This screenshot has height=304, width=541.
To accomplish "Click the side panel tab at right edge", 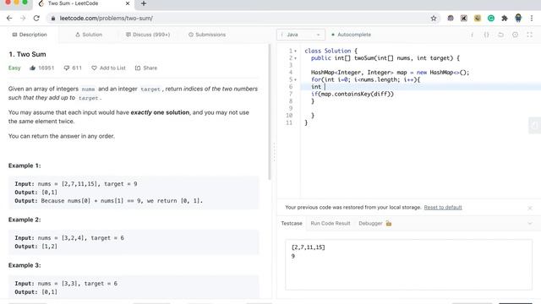I will tap(535, 125).
